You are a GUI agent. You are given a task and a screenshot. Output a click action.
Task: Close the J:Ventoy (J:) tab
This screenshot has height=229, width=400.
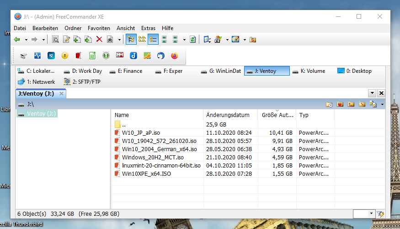61,93
